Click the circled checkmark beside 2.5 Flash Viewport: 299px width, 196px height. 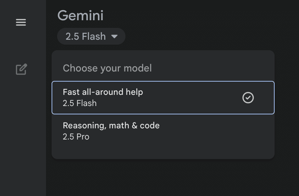pyautogui.click(x=248, y=98)
